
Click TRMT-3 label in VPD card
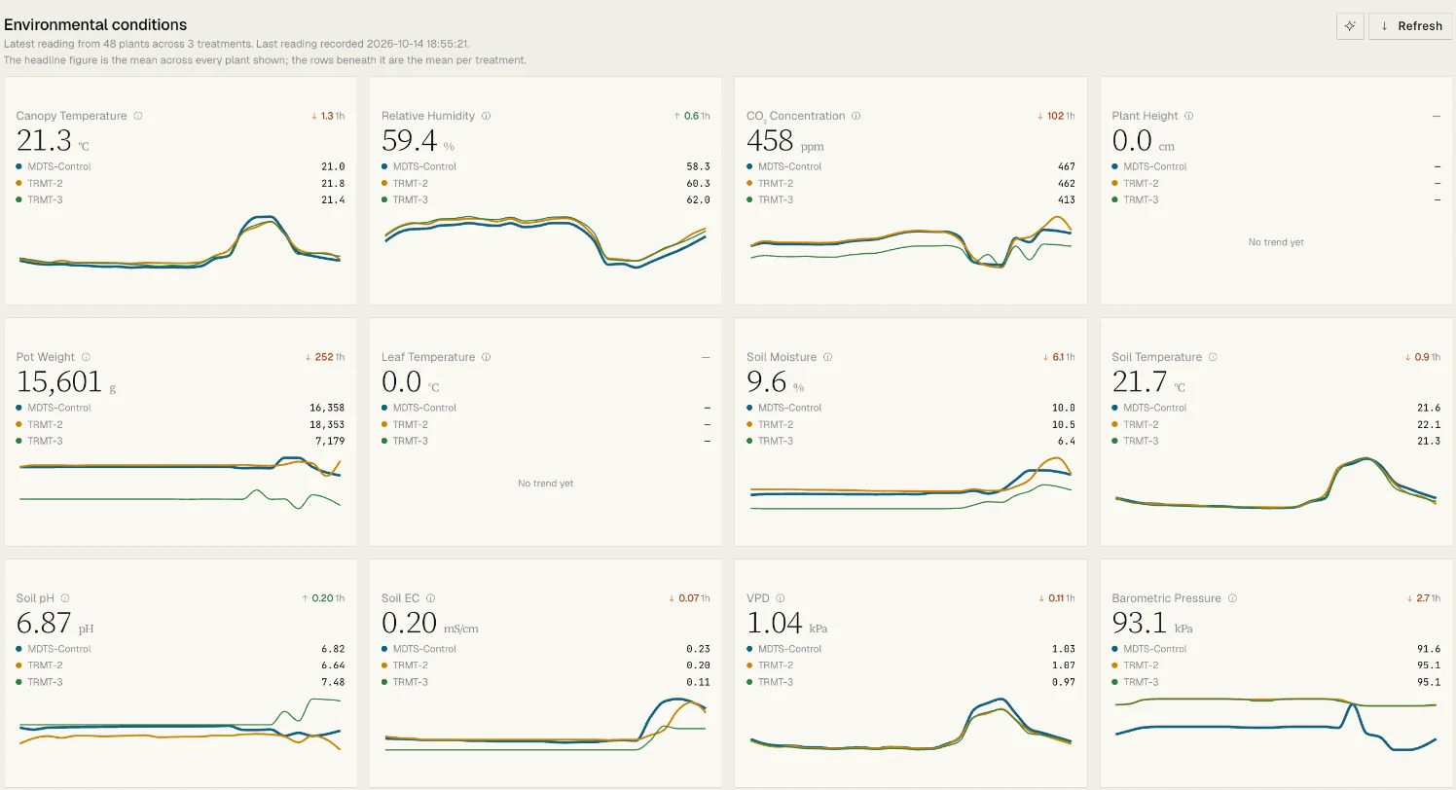[x=776, y=682]
